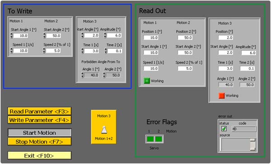Screen dimensions: 271x164
Task: Click the Forbidden Angle 2 stepper
Action: 104,75
